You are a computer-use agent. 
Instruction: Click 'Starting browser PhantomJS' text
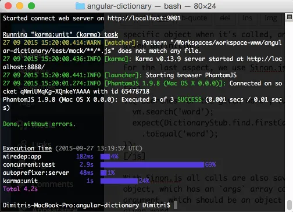click(x=191, y=75)
